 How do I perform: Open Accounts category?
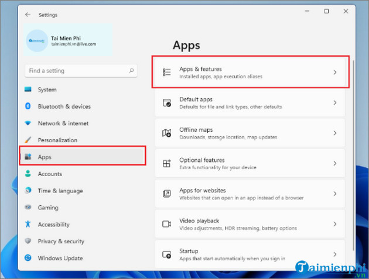coord(81,174)
